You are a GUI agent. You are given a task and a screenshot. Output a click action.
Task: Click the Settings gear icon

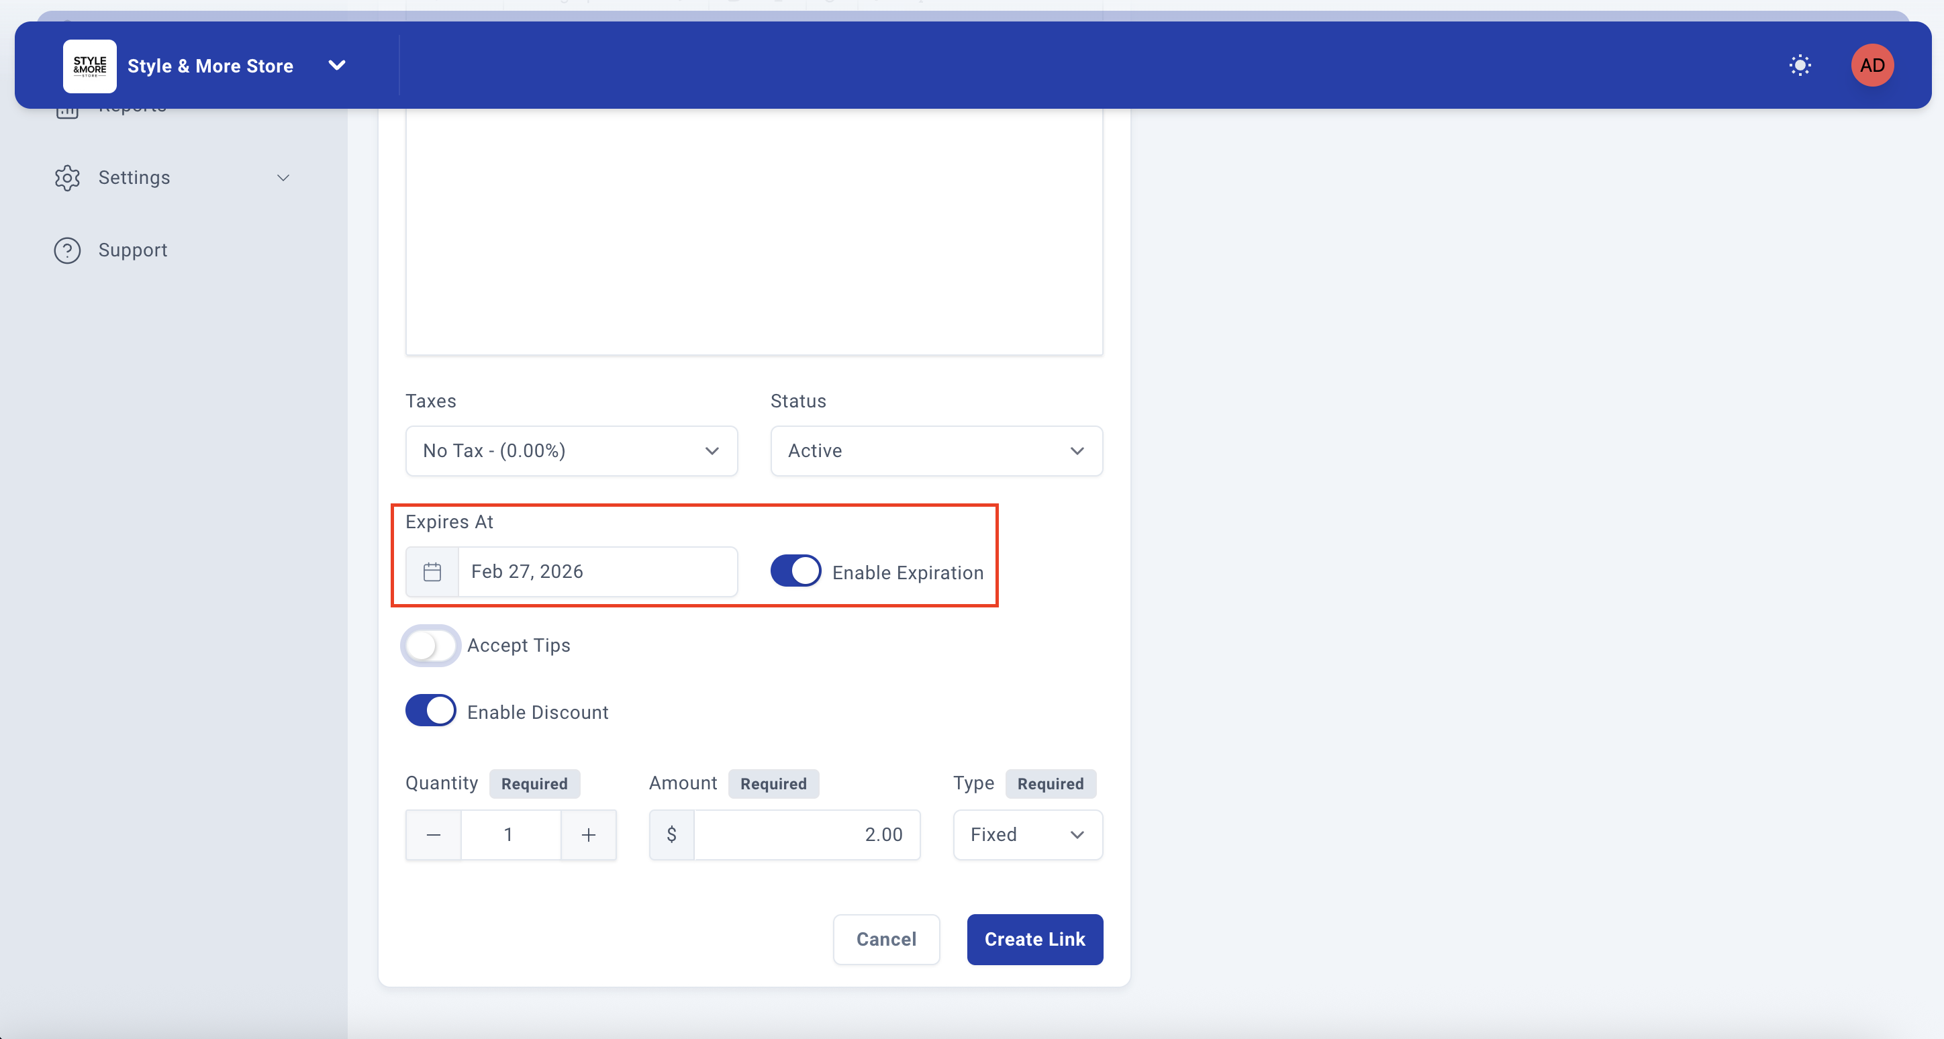click(x=67, y=178)
